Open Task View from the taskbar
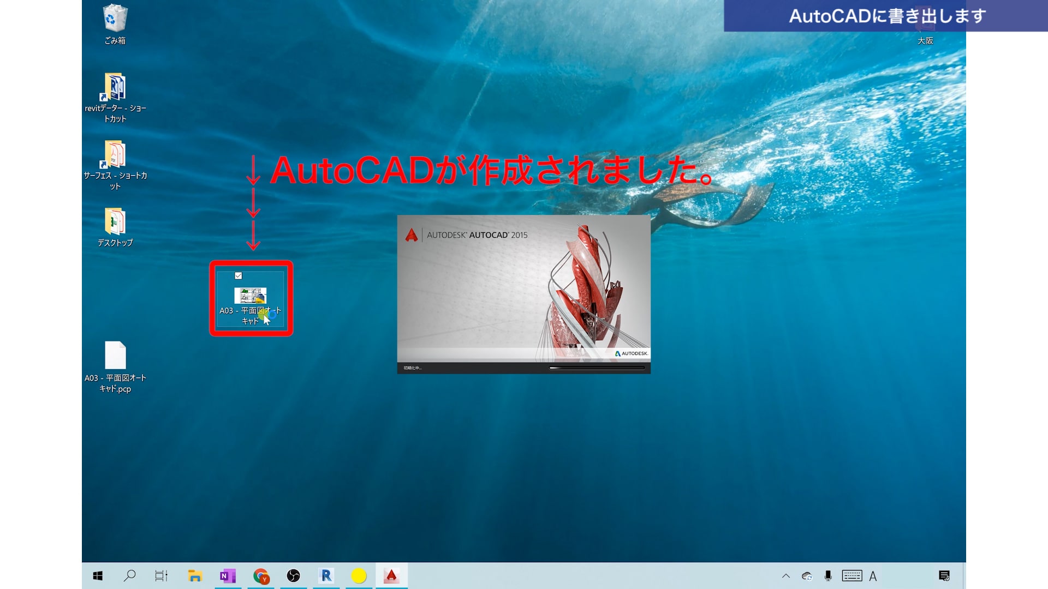1048x589 pixels. 162,576
